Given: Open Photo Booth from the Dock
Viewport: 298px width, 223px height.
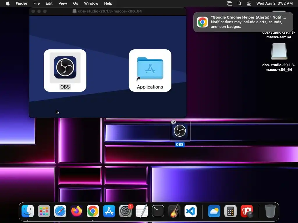Looking at the screenshot, I should coord(247,211).
